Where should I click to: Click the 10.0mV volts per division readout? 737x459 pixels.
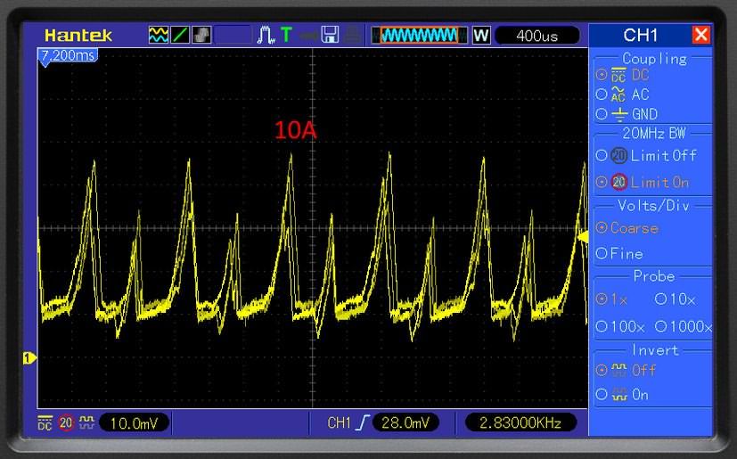[134, 423]
